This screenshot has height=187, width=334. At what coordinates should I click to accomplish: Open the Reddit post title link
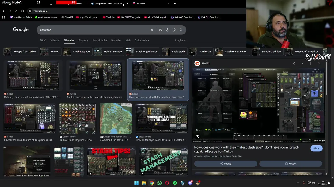click(x=246, y=149)
